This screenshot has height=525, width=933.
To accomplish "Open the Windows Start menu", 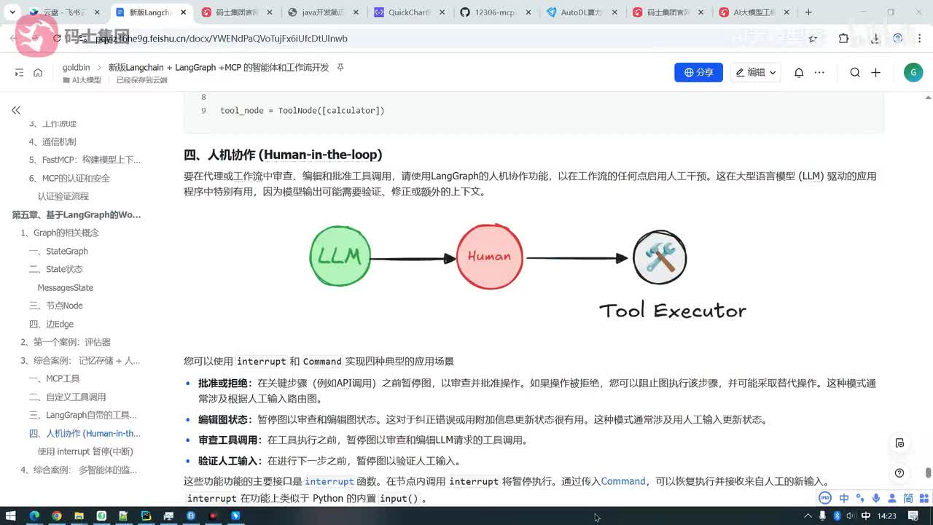I will (x=12, y=516).
